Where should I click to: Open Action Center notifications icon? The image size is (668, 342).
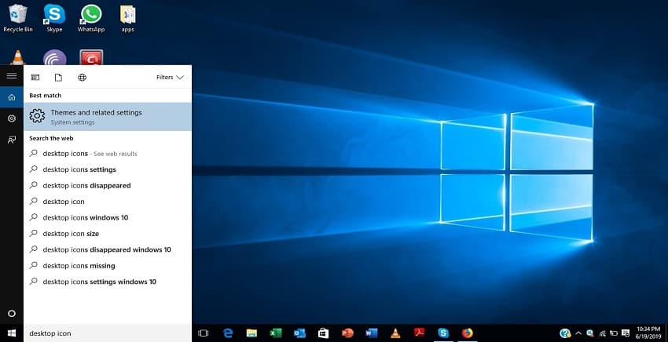click(x=626, y=333)
